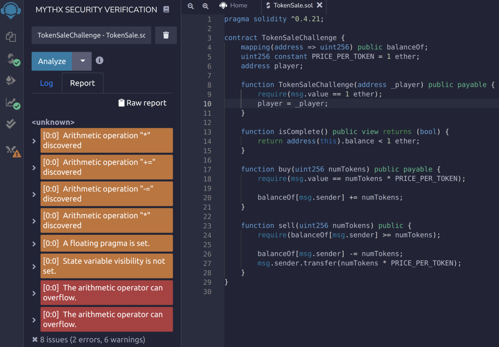Select the double-checkmark verification sidebar icon

[11, 124]
